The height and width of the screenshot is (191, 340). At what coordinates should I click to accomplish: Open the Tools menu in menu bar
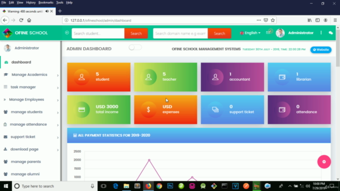point(59,3)
